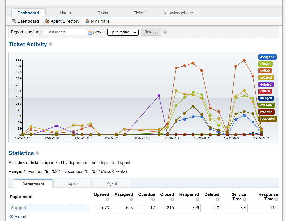Switch to the Agent statistics tab
This screenshot has width=285, height=221.
(112, 183)
